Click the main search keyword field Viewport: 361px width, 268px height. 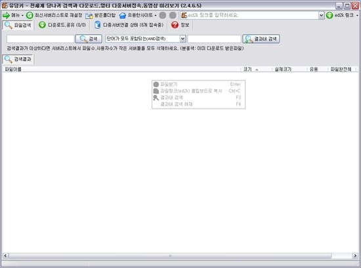[40, 39]
